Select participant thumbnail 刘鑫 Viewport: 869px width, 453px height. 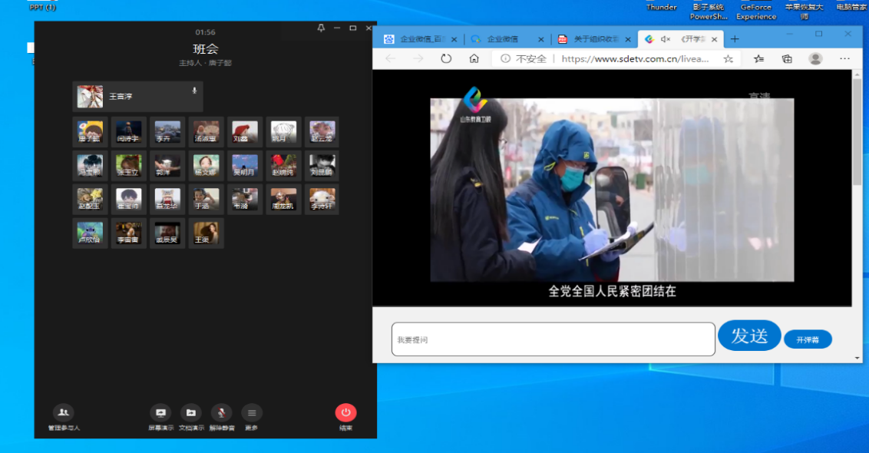point(245,132)
